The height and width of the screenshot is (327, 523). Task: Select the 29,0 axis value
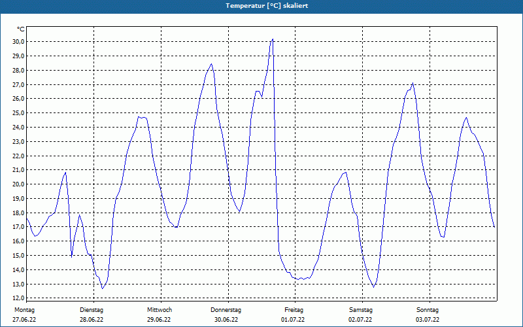18,56
